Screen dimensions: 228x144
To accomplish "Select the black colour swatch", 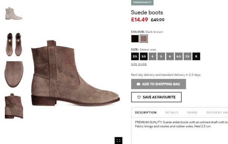I will coord(135,39).
